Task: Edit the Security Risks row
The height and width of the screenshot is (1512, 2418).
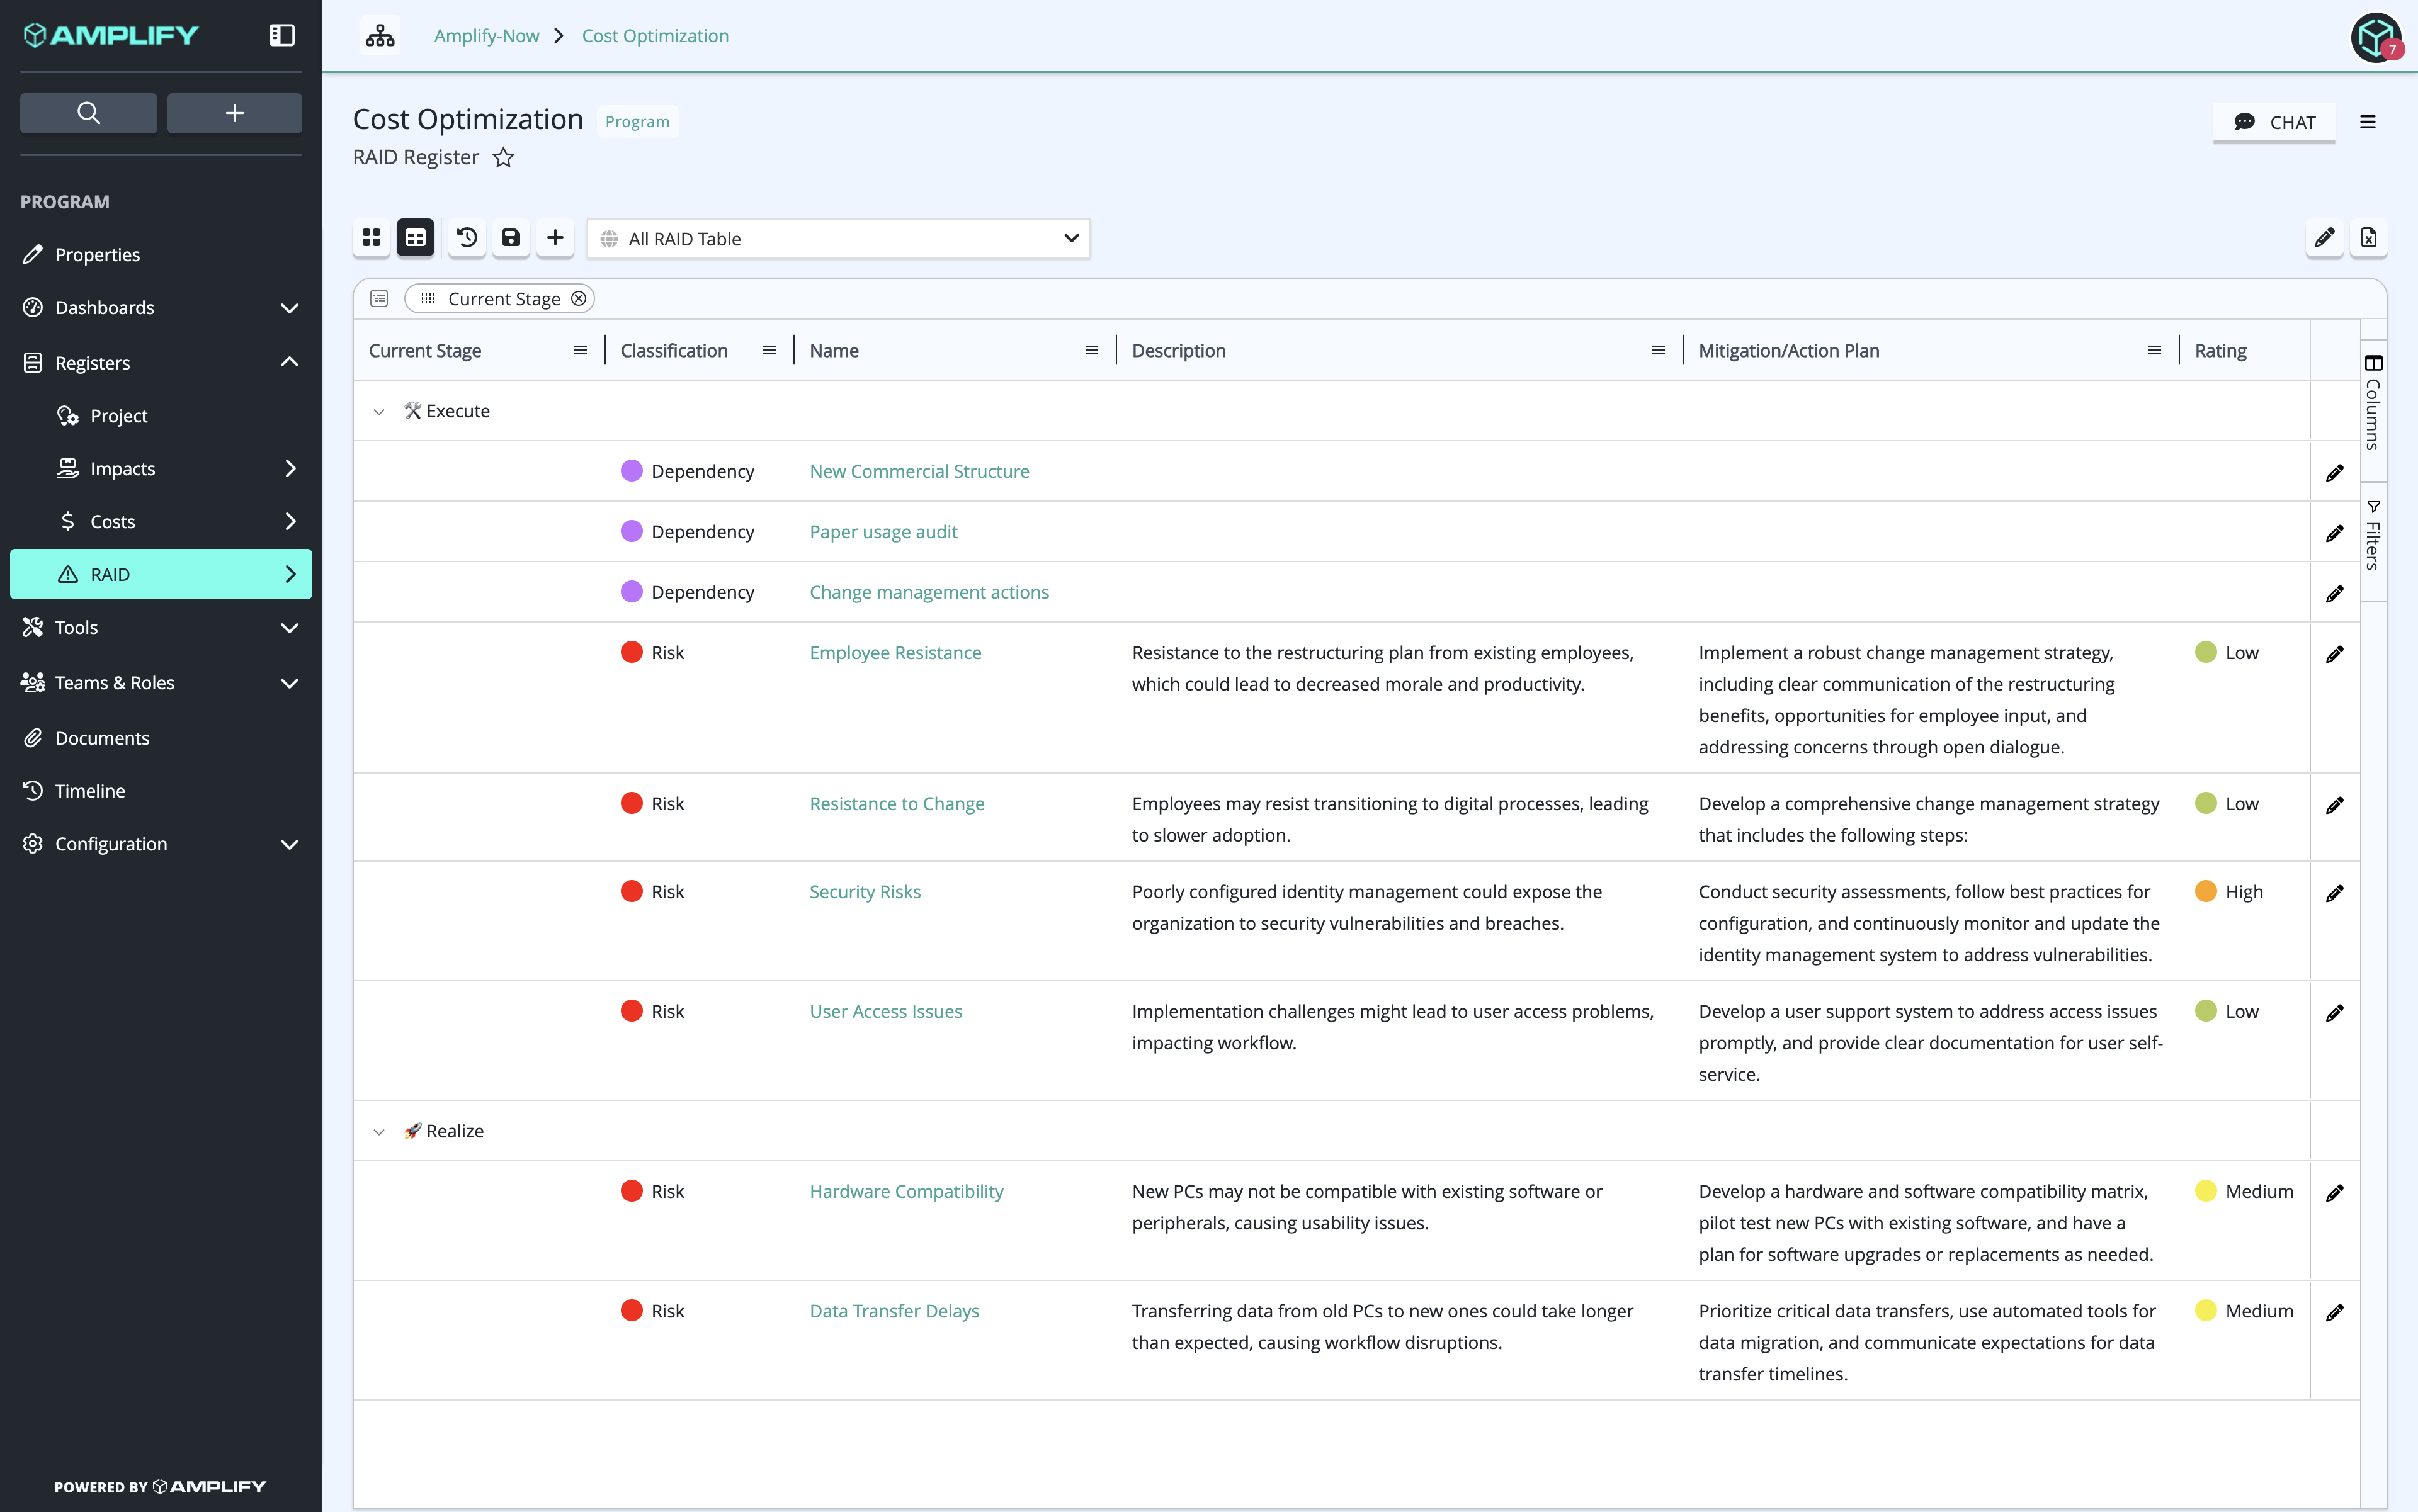Action: click(x=2334, y=892)
